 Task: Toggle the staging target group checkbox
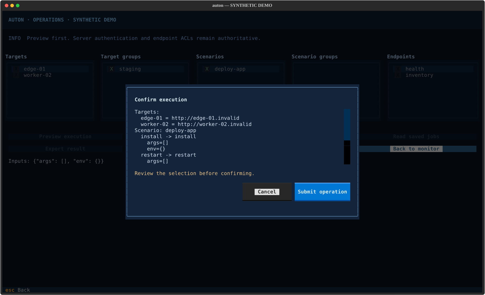112,69
